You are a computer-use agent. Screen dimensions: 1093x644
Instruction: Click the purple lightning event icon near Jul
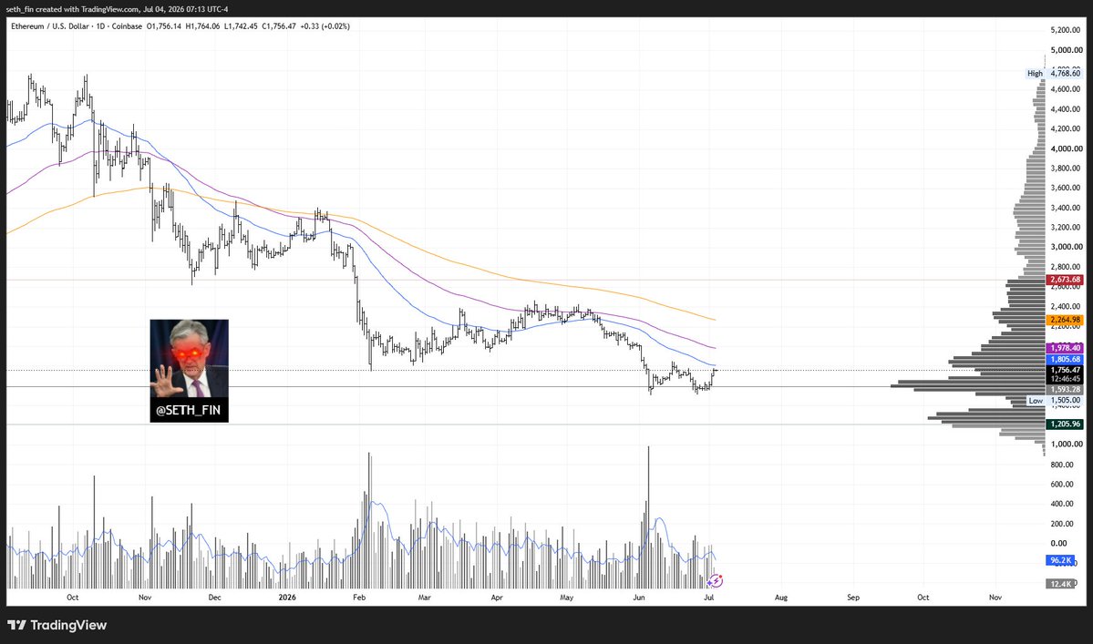coord(716,580)
